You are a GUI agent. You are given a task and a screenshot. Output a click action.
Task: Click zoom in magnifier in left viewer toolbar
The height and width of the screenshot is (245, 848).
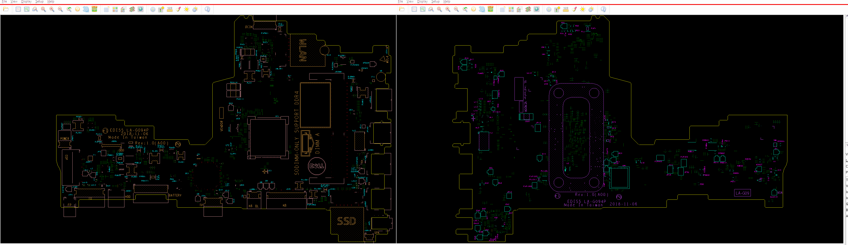[x=52, y=9]
